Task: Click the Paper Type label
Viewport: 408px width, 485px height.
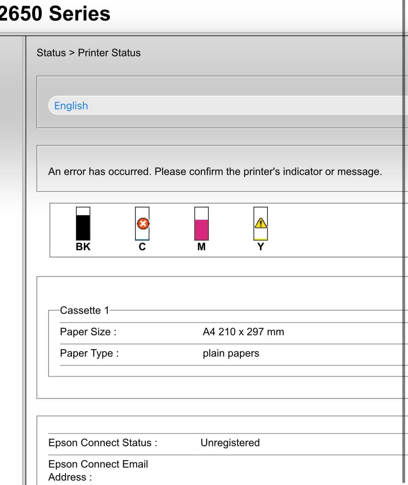Action: click(x=89, y=353)
